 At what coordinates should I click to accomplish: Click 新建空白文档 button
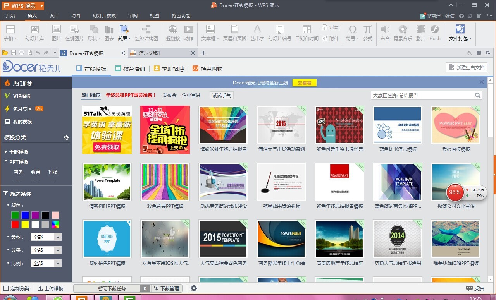click(467, 67)
